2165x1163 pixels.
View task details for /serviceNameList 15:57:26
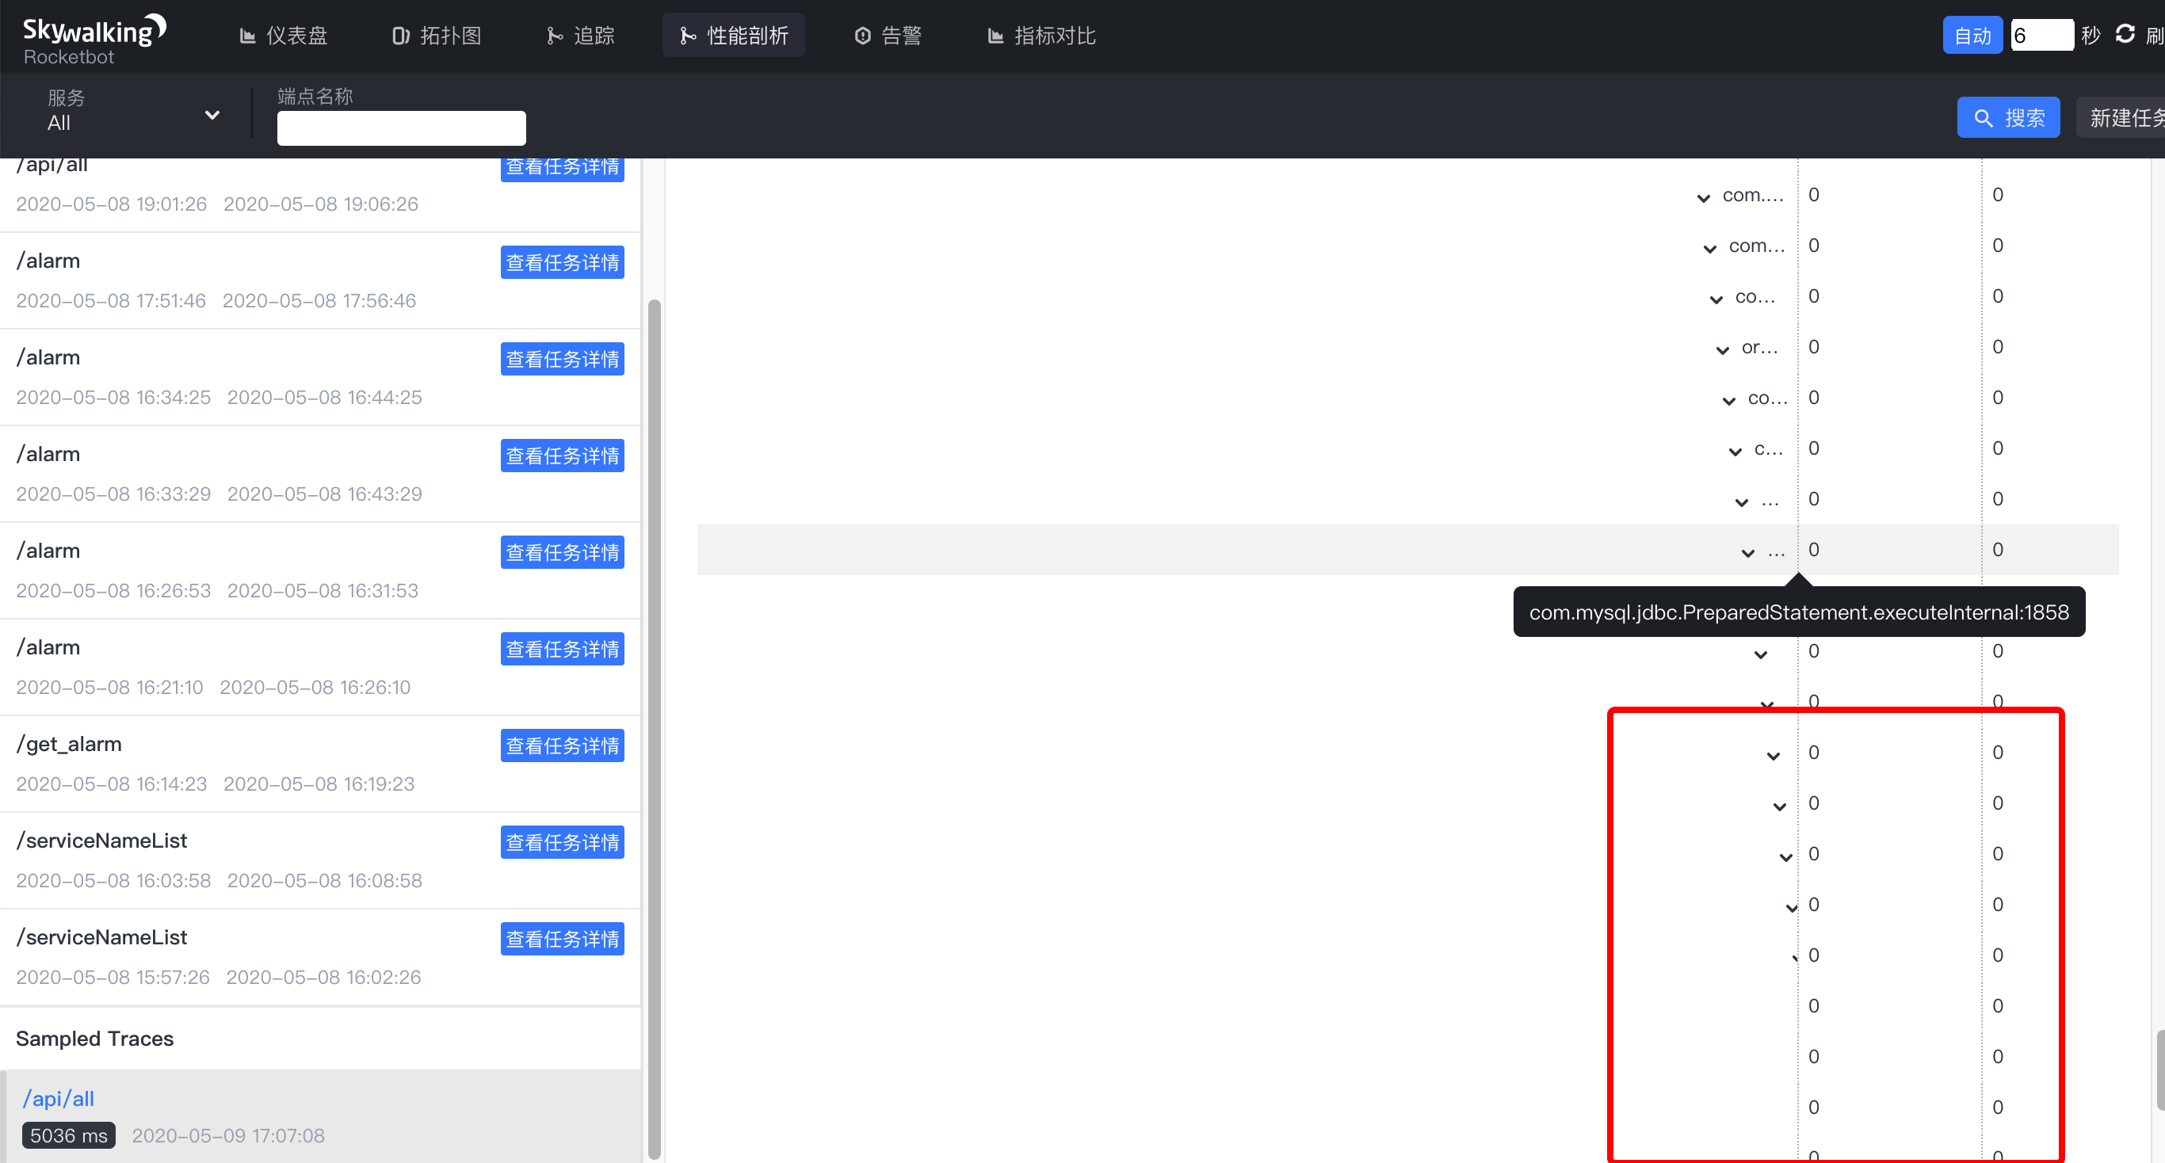click(563, 939)
